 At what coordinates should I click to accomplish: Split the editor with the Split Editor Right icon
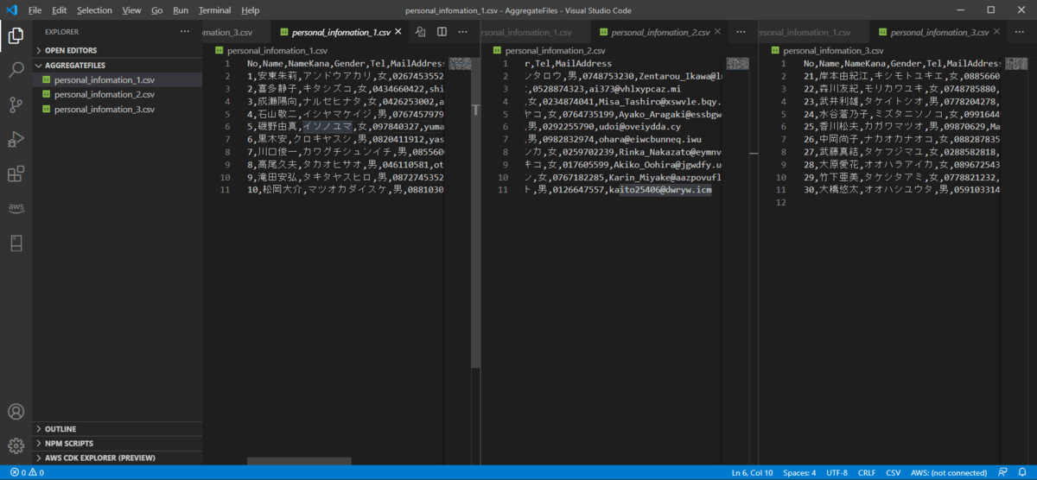pos(442,32)
